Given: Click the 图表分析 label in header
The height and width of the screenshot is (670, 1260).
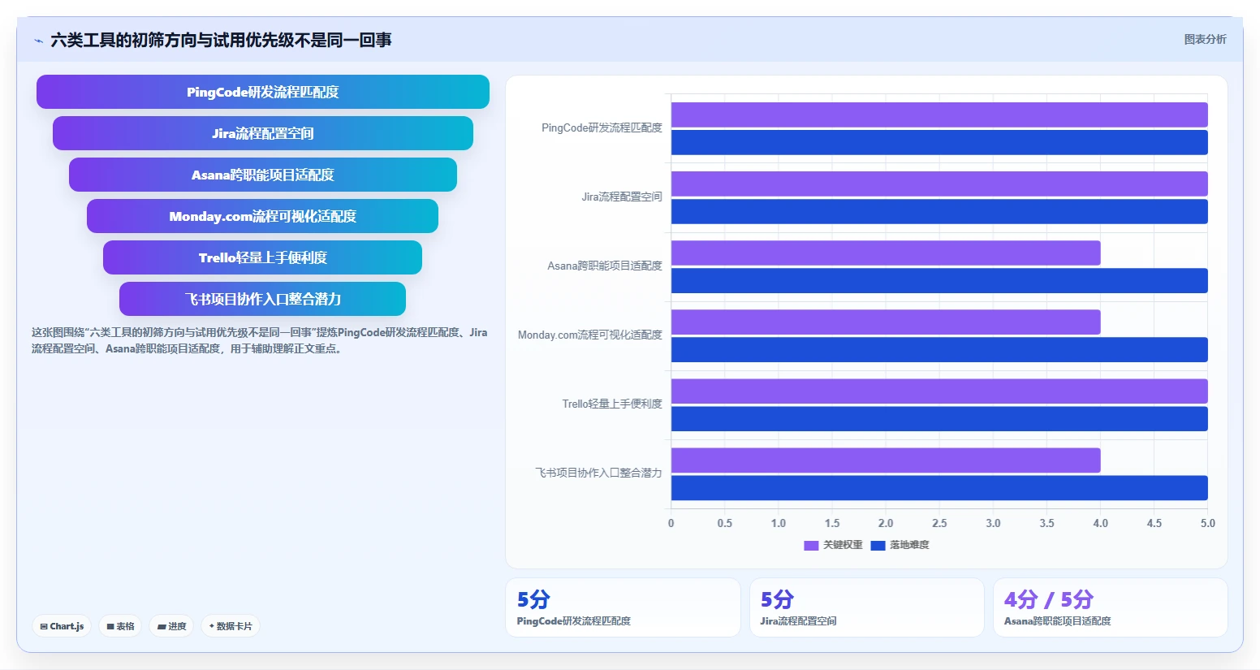Looking at the screenshot, I should 1205,39.
